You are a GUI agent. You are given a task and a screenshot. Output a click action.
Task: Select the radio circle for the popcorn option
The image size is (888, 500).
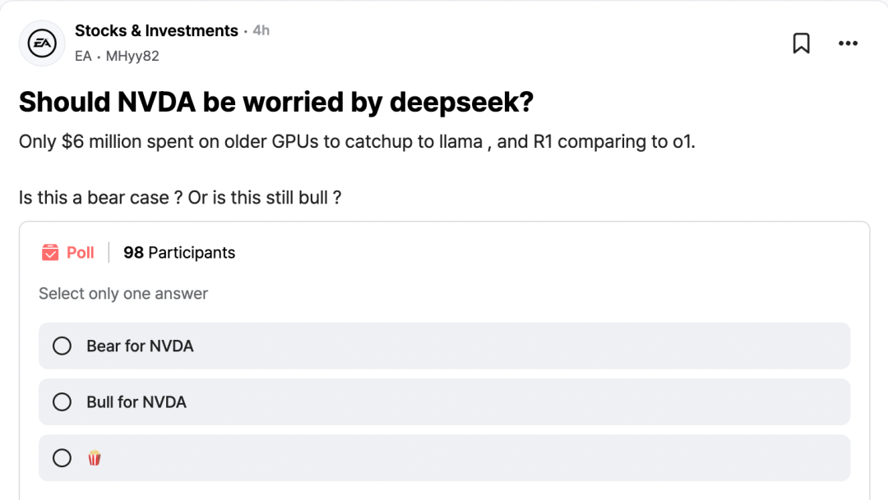(x=62, y=458)
